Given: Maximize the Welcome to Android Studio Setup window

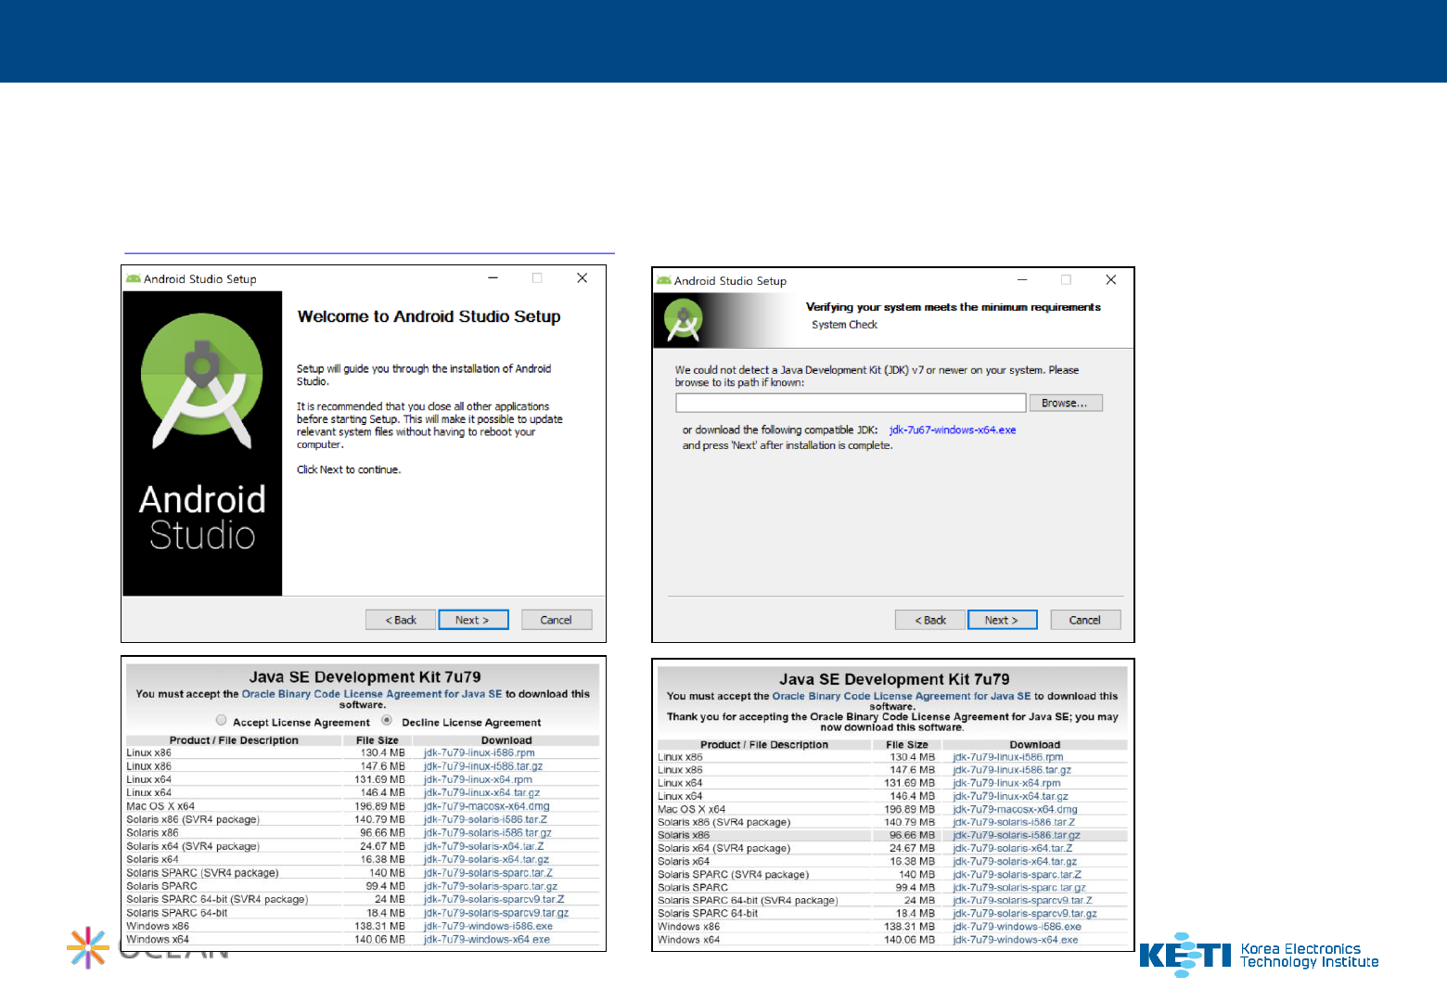Looking at the screenshot, I should (537, 277).
